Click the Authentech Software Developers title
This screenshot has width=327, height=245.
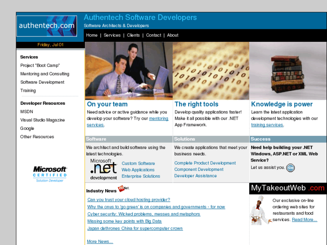click(140, 18)
